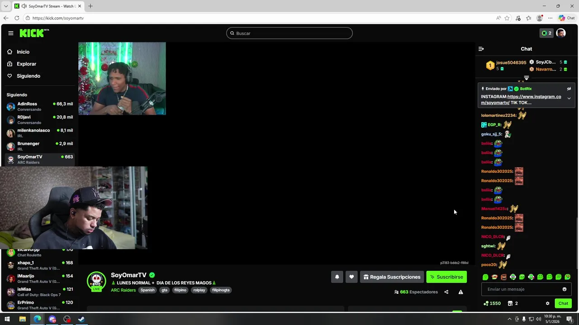Open the Kick hamburger menu
The height and width of the screenshot is (325, 579).
(x=10, y=33)
